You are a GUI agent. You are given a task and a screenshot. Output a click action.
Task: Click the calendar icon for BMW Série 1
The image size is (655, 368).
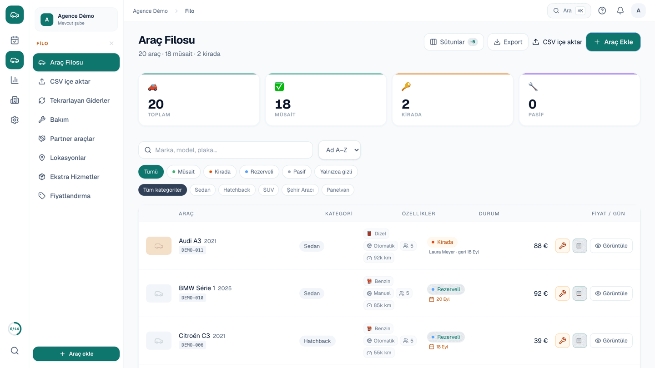(579, 293)
